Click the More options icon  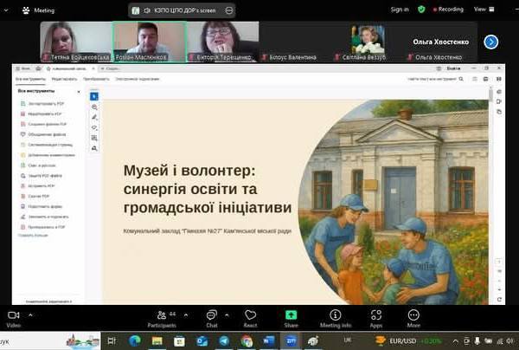(413, 317)
